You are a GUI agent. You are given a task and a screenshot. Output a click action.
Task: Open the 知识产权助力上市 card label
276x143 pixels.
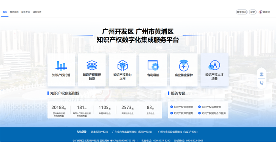123,77
